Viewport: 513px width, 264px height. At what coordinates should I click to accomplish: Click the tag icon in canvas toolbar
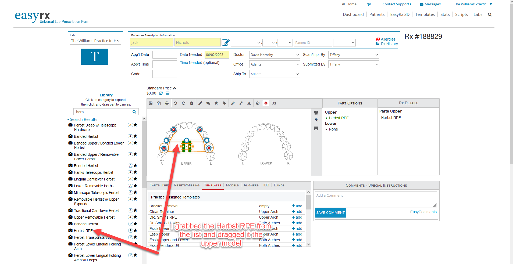coord(224,103)
